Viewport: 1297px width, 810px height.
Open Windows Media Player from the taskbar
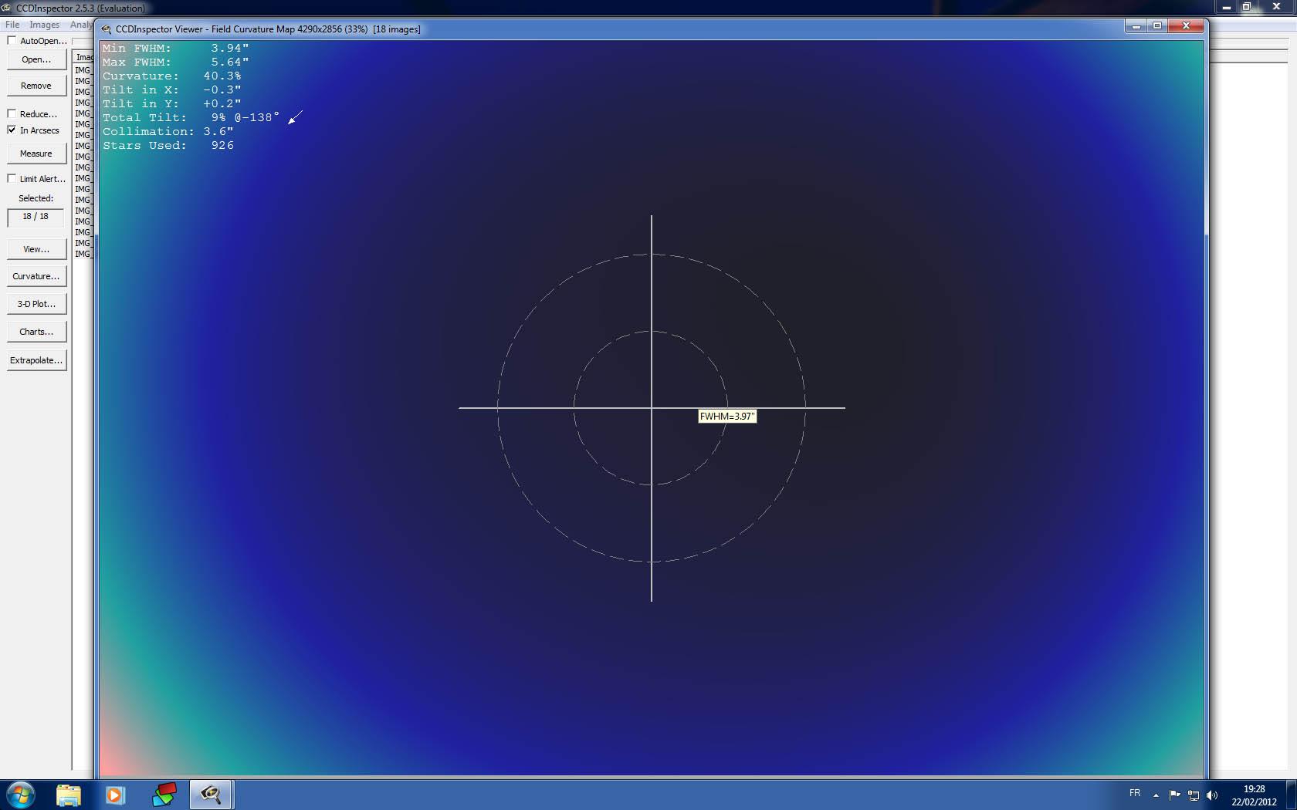[115, 795]
